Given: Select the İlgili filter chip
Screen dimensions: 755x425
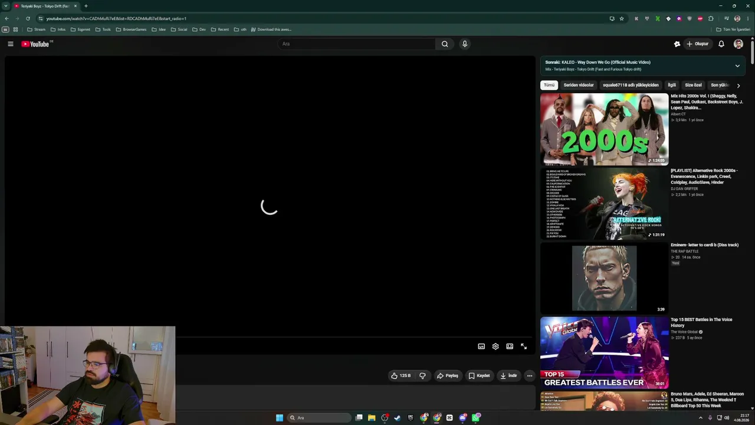Looking at the screenshot, I should [x=672, y=85].
